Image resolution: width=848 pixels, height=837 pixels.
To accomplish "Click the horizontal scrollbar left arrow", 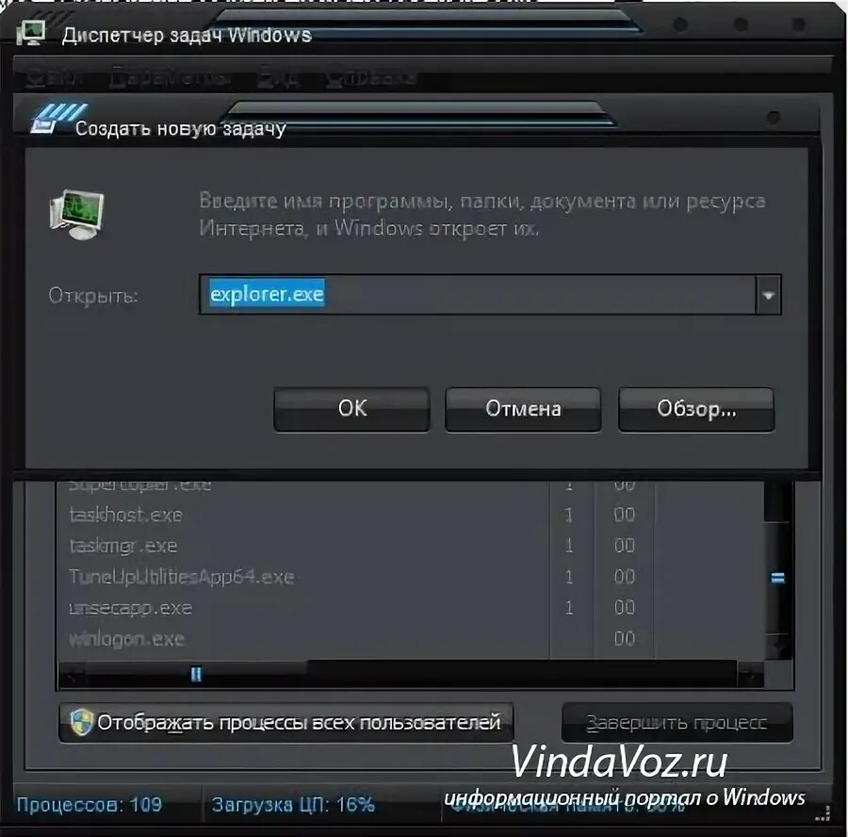I will click(x=72, y=675).
